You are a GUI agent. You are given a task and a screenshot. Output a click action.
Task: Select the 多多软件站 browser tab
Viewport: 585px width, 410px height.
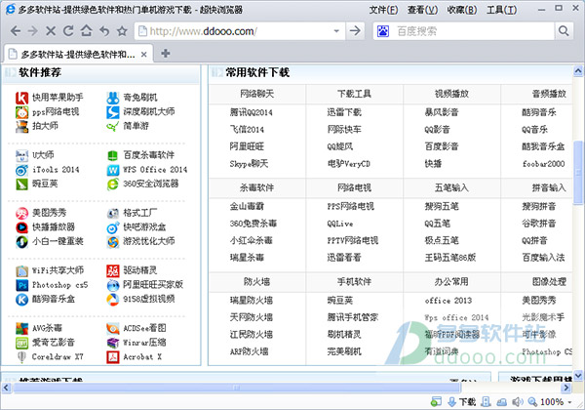click(x=73, y=53)
